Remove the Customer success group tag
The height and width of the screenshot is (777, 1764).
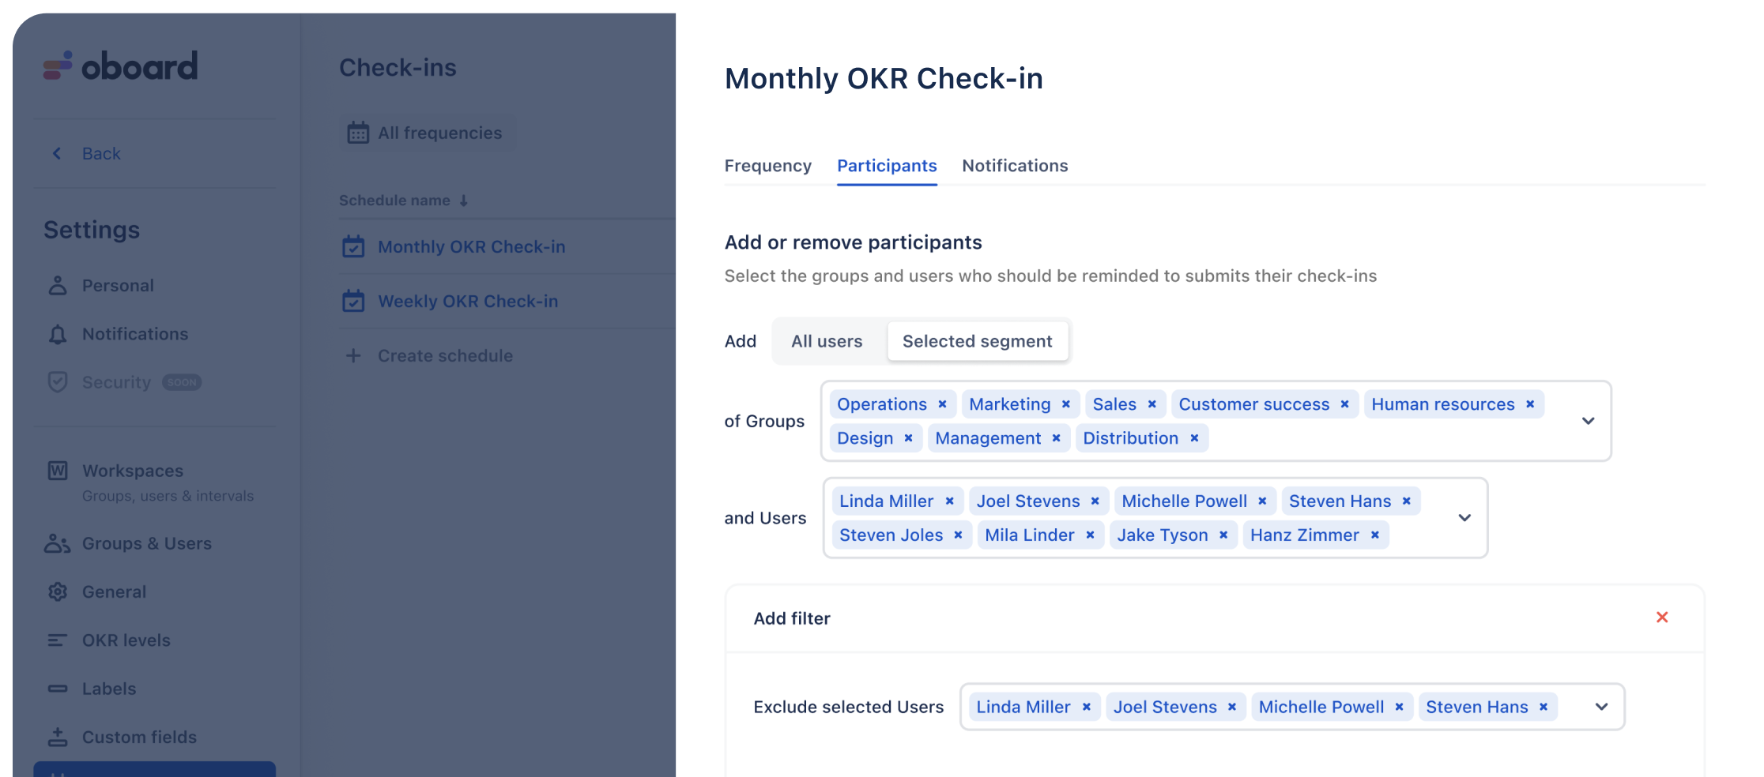pyautogui.click(x=1344, y=404)
